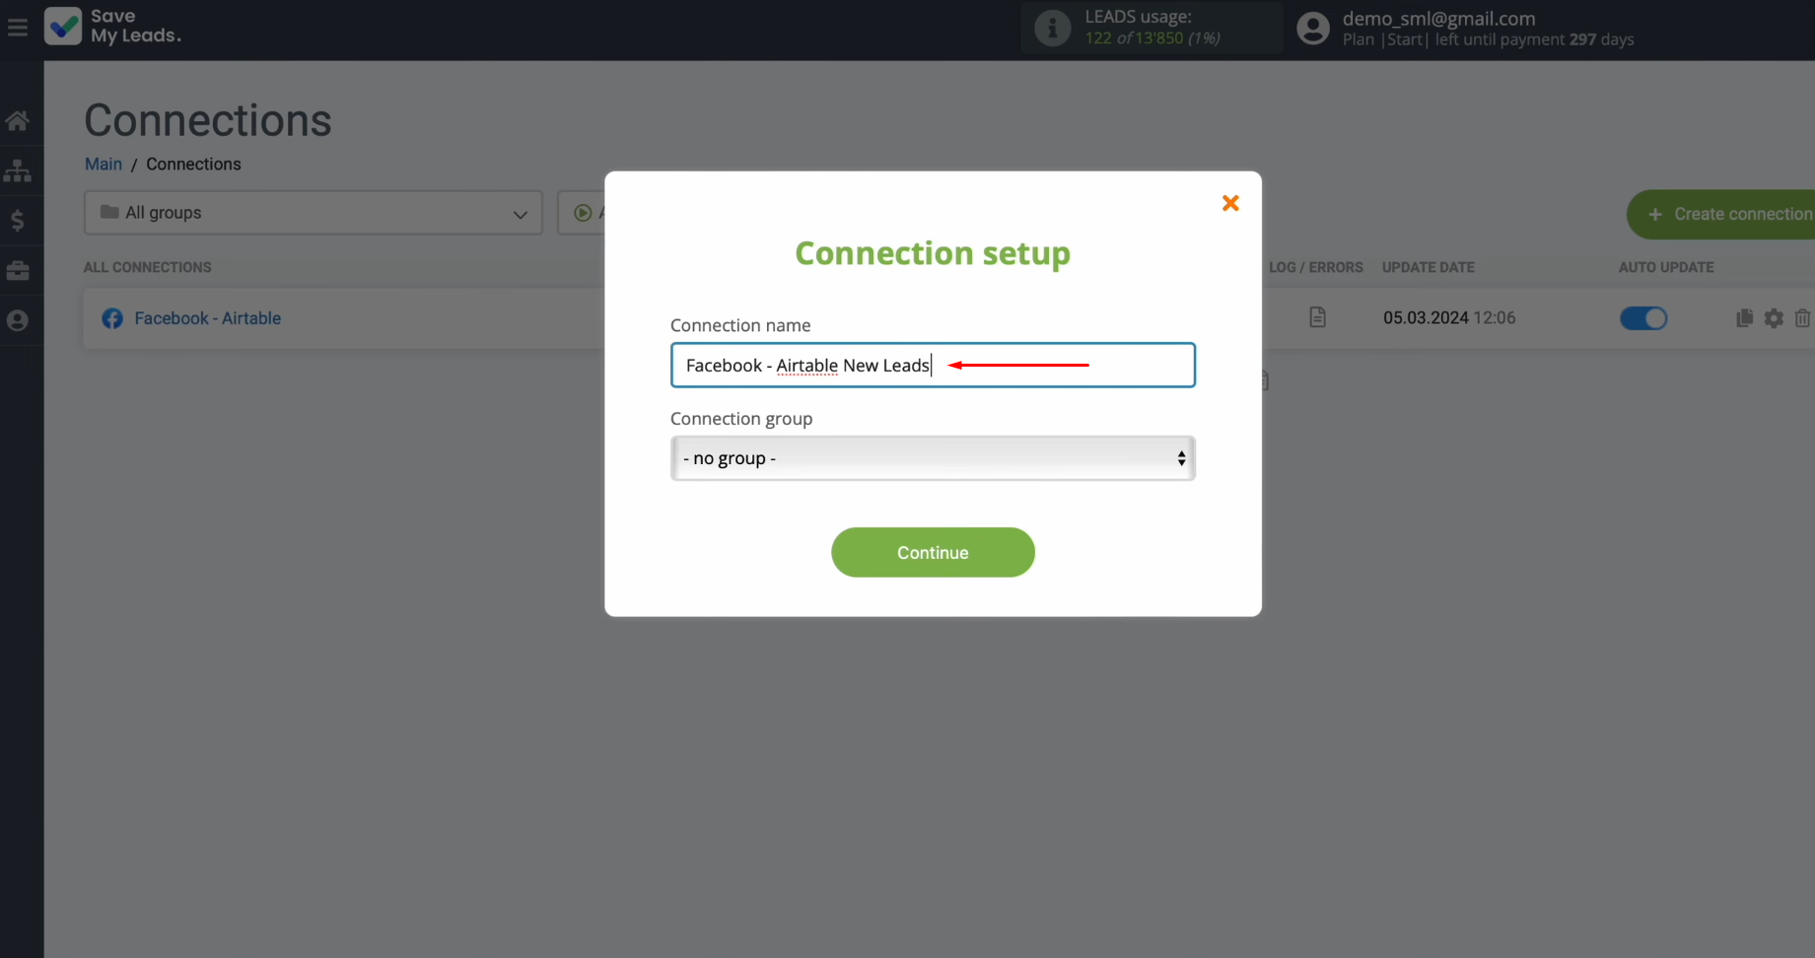
Task: Click the play status filter button
Action: click(x=582, y=213)
